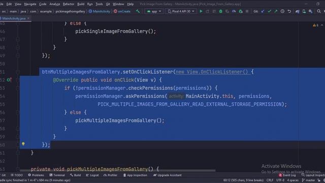325x183 pixels.
Task: Run the app with green play icon
Action: (x=201, y=11)
